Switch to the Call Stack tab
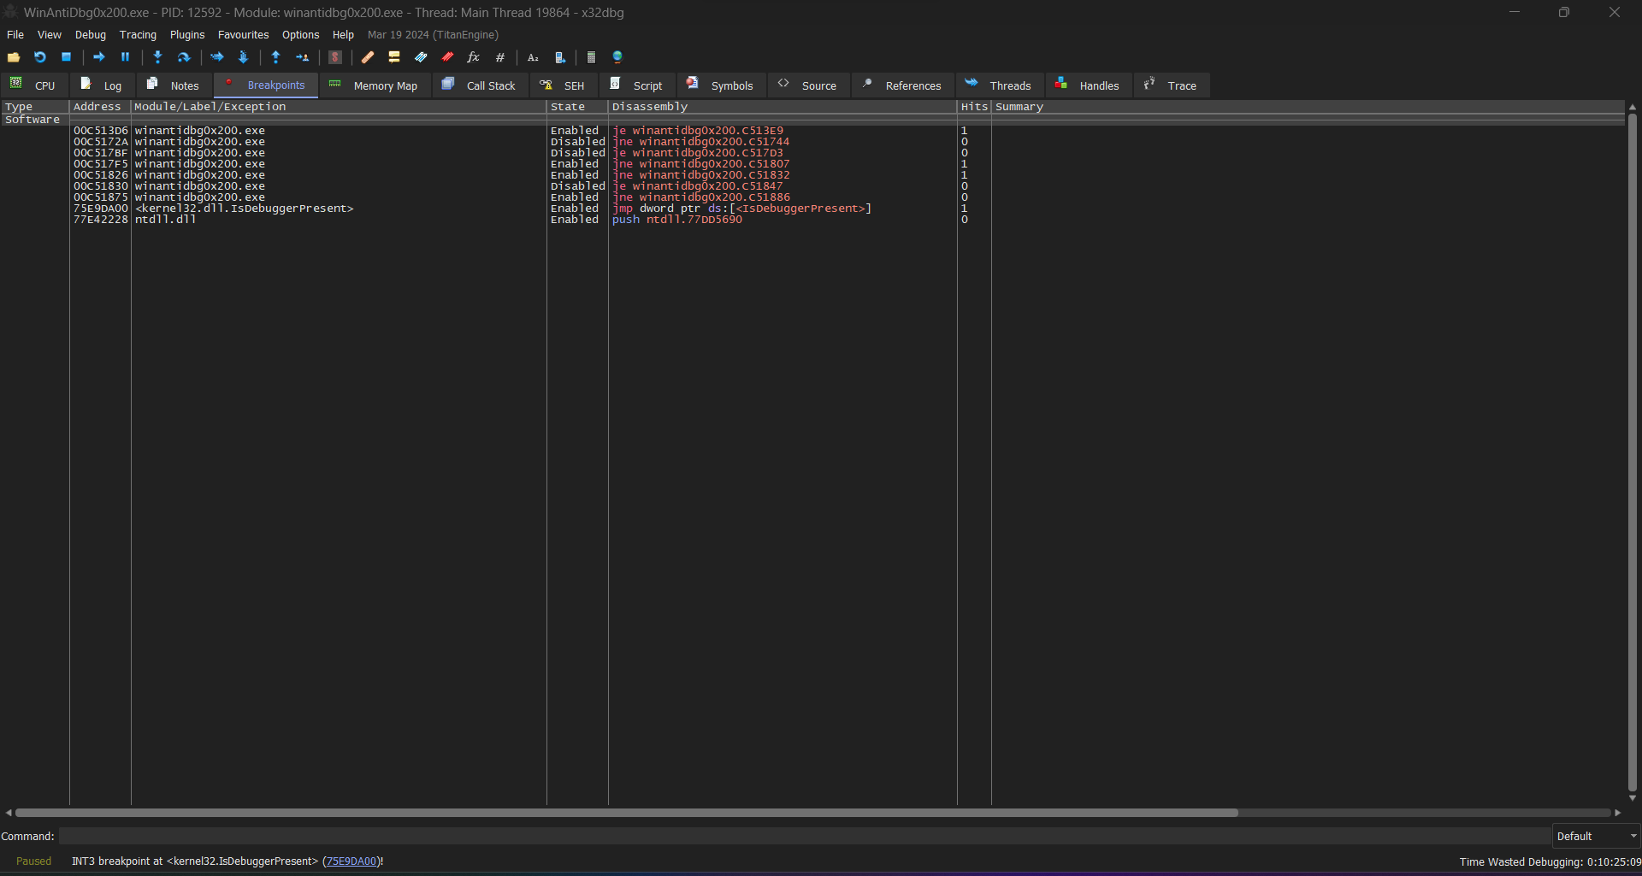Image resolution: width=1642 pixels, height=876 pixels. (480, 85)
